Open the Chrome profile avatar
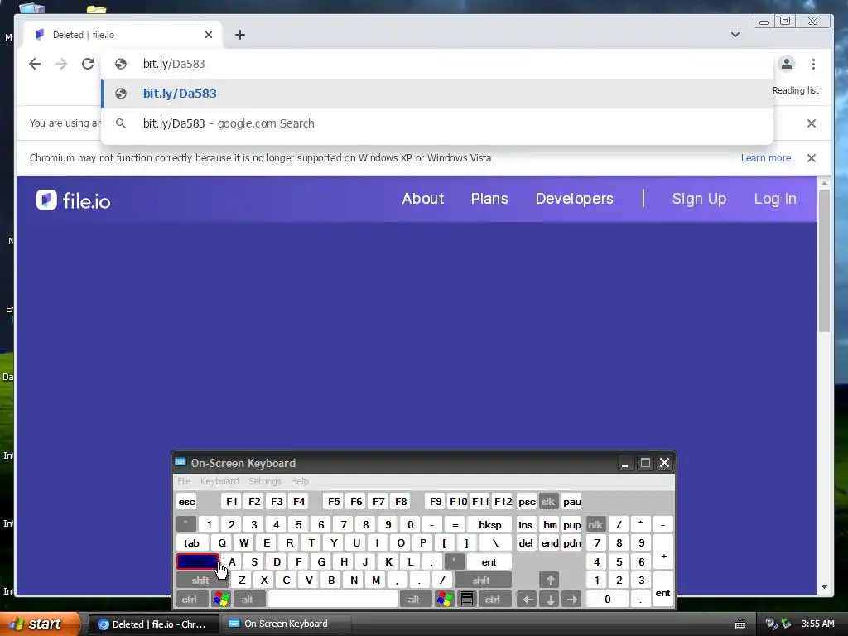The height and width of the screenshot is (636, 848). point(787,64)
